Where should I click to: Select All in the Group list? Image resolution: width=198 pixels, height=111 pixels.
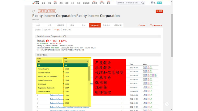coord(50,65)
